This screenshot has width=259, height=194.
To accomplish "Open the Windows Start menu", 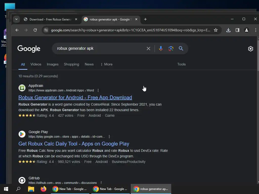I will click(x=6, y=189).
